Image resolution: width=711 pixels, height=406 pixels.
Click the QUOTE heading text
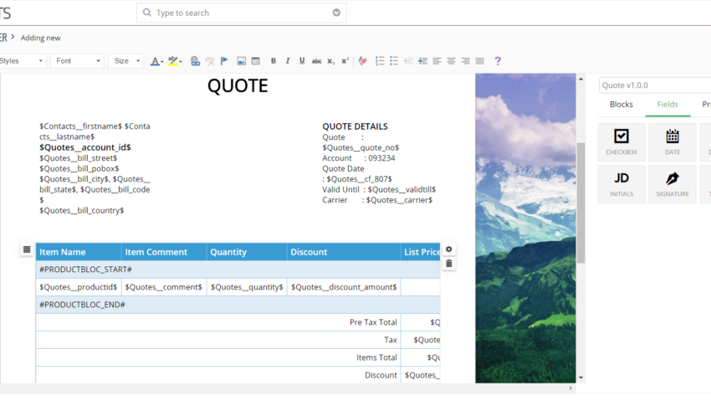238,85
